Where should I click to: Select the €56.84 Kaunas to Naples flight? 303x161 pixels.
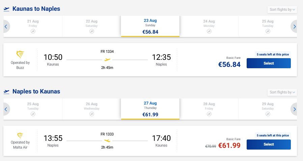[269, 63]
